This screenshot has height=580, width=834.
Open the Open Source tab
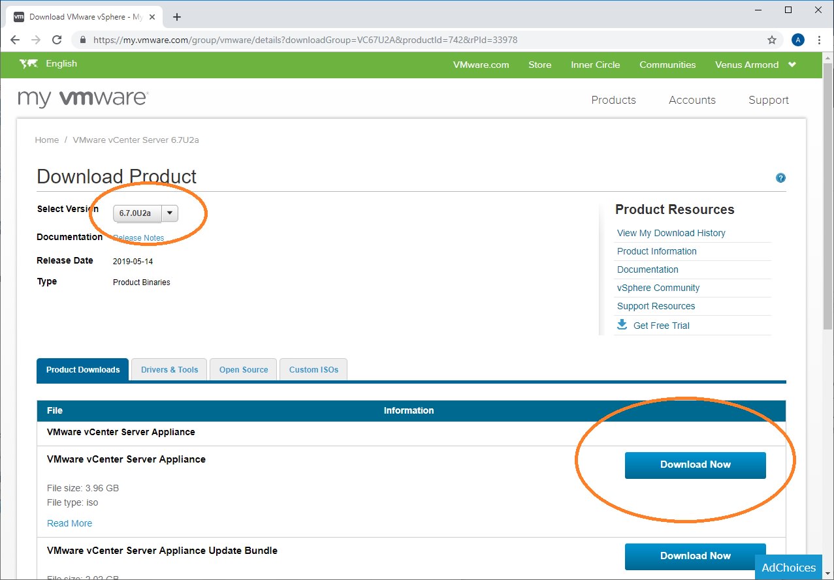(x=244, y=369)
